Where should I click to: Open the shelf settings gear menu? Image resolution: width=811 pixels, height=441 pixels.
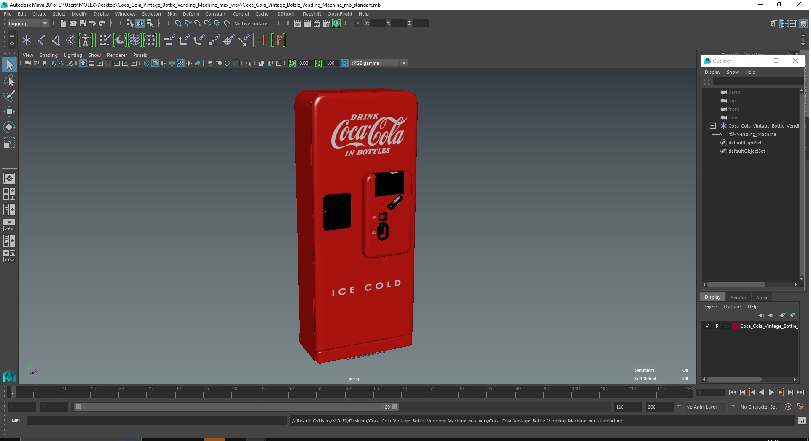click(x=12, y=43)
